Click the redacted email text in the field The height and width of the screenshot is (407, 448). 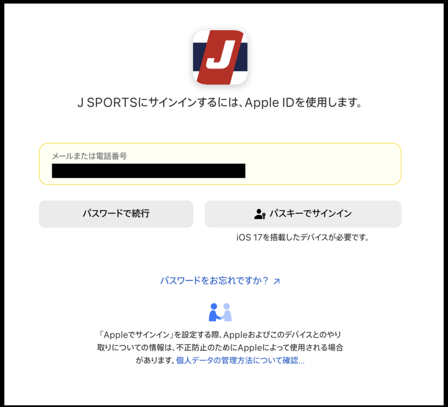pyautogui.click(x=148, y=170)
